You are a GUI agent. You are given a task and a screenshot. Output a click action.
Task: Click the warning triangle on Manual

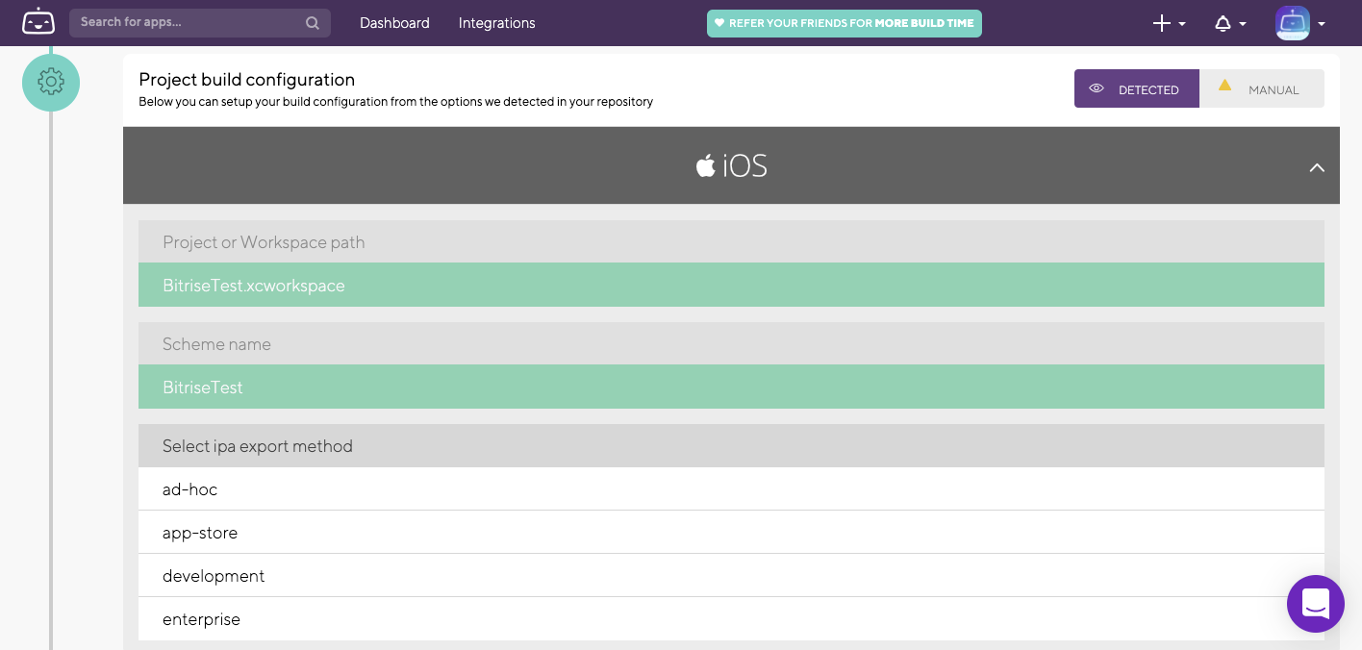click(1224, 85)
